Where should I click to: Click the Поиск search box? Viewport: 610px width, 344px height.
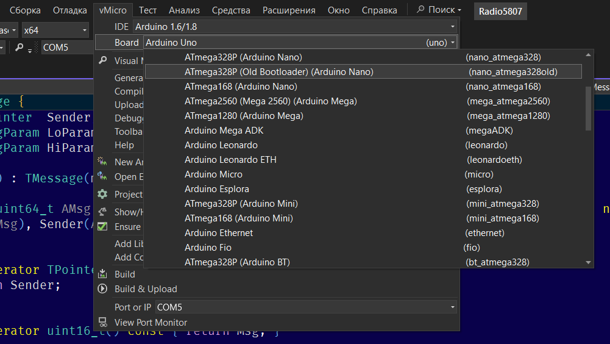439,10
